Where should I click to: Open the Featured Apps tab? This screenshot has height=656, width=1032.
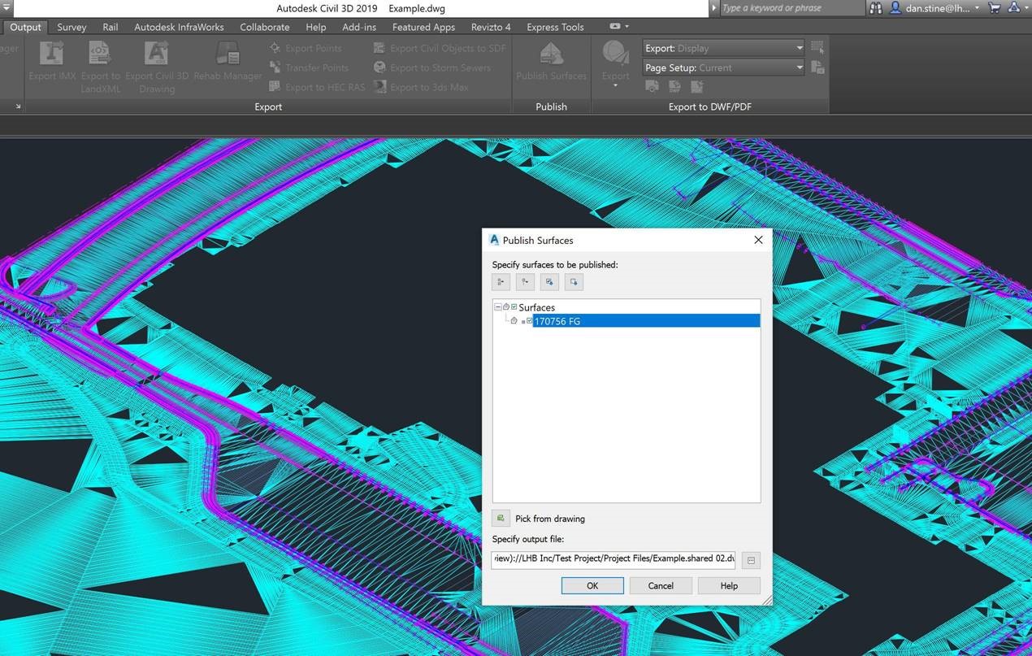tap(423, 27)
